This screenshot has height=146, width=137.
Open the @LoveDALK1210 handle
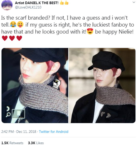(28, 7)
